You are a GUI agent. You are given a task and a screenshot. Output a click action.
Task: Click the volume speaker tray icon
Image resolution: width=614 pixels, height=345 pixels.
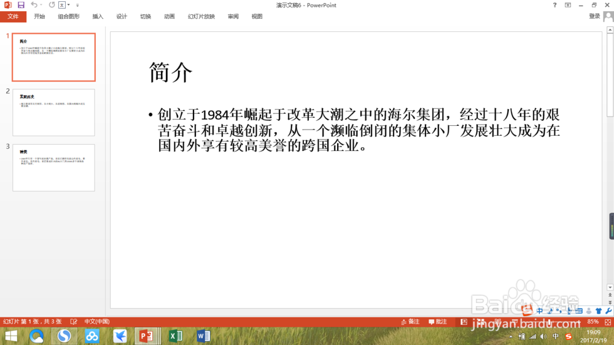(x=543, y=336)
